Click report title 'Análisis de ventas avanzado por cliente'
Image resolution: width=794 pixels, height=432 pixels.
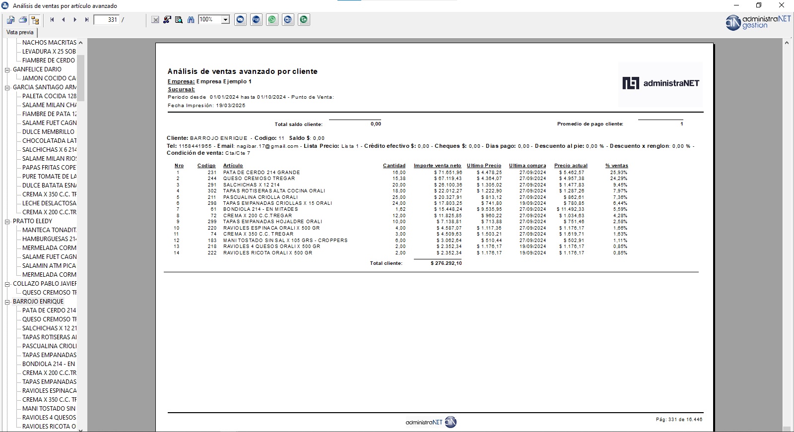click(x=242, y=71)
